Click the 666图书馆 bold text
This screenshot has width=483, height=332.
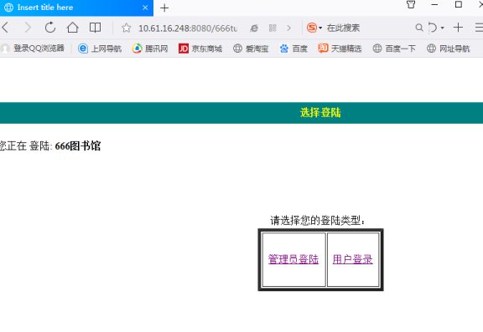(78, 146)
